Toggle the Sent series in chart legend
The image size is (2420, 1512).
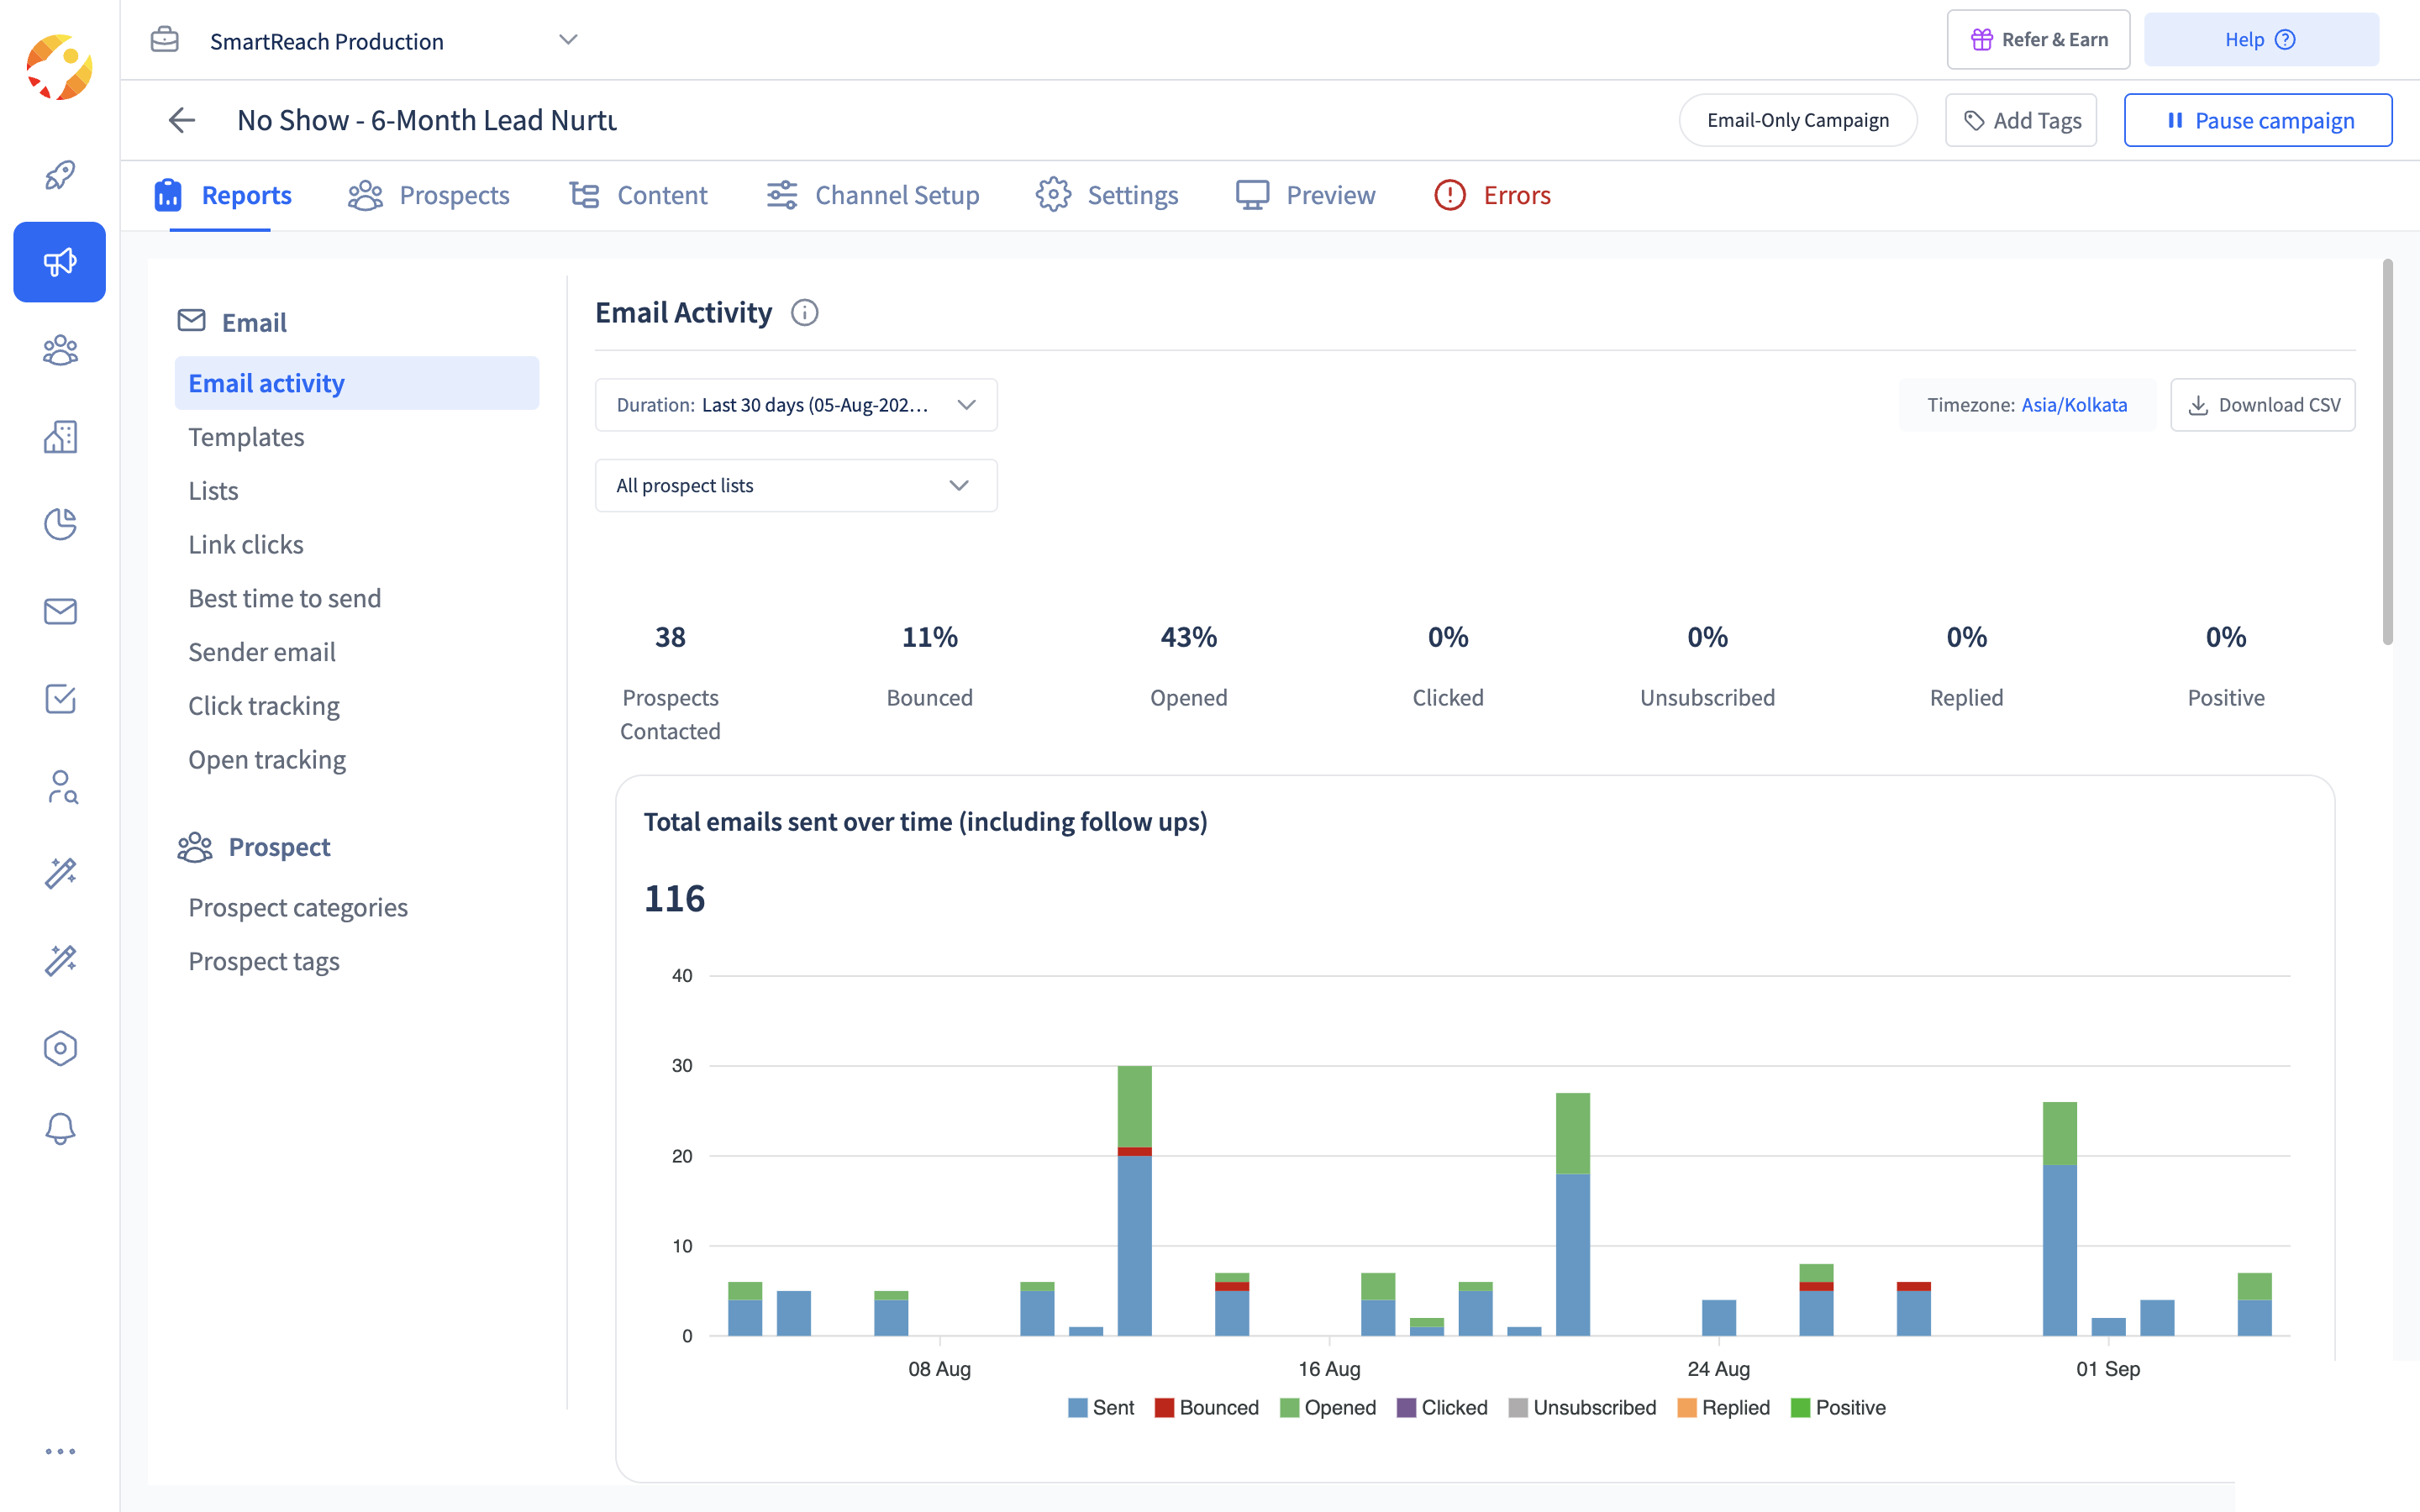point(1101,1407)
